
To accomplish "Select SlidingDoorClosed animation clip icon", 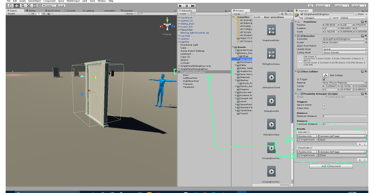I will [272, 77].
